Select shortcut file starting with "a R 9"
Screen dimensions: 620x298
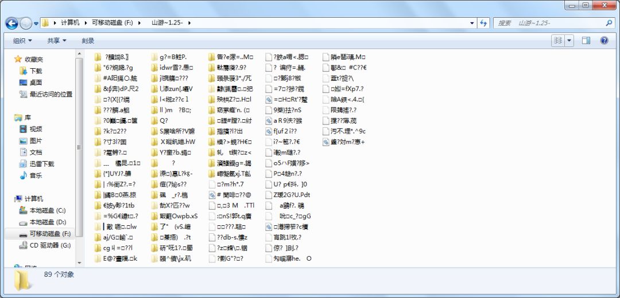[284, 120]
